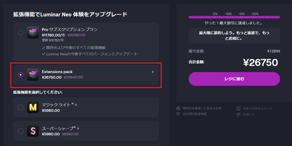Check the マジック ライト extension checkbox

[x=21, y=107]
